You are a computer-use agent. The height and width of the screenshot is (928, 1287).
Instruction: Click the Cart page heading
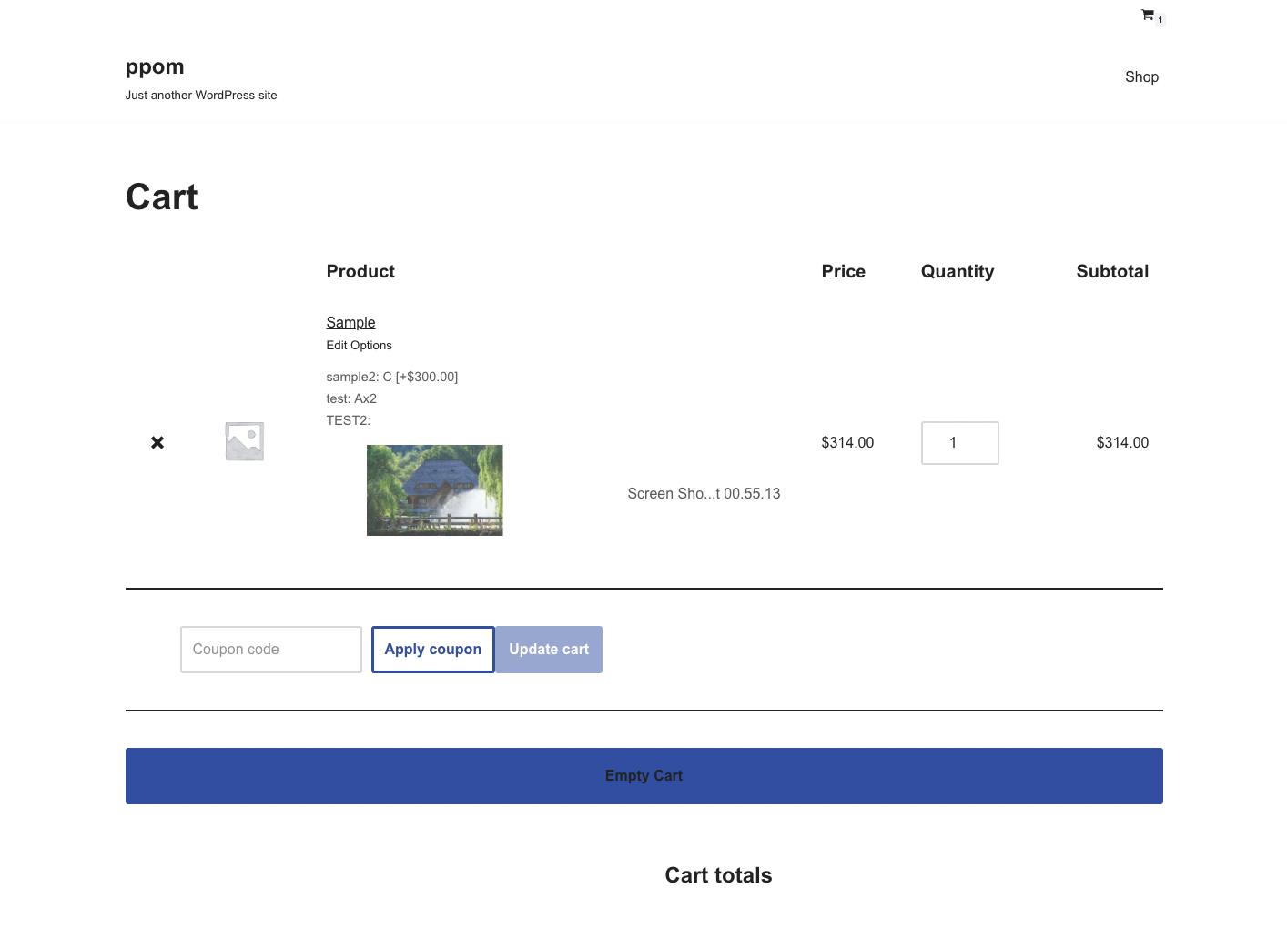(161, 197)
